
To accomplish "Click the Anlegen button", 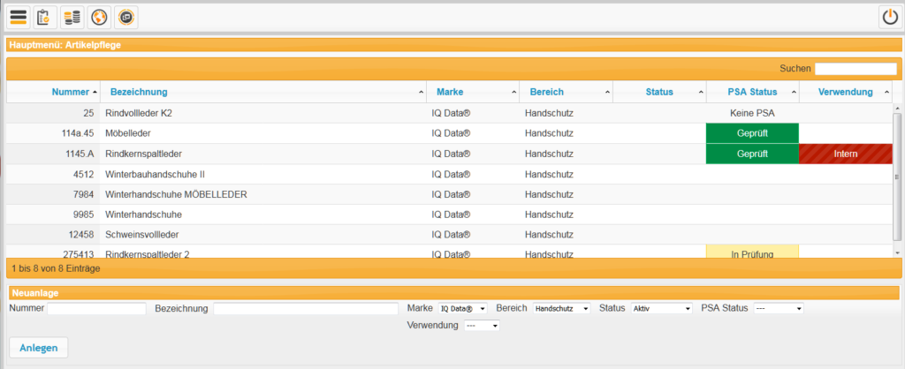I will pos(39,348).
